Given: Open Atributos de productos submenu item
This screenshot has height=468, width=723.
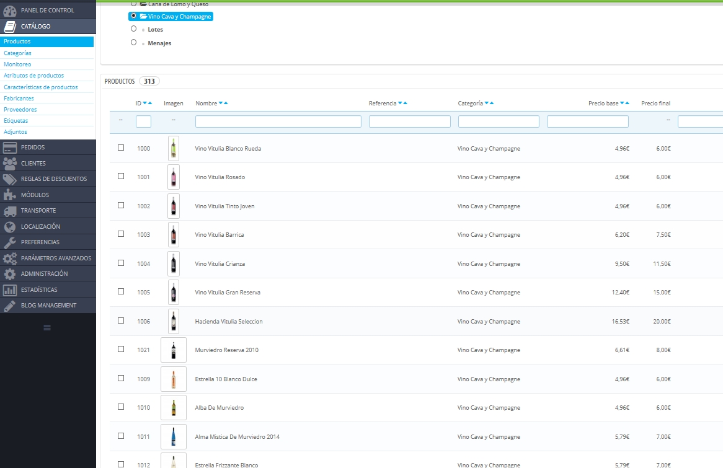Looking at the screenshot, I should [x=33, y=75].
